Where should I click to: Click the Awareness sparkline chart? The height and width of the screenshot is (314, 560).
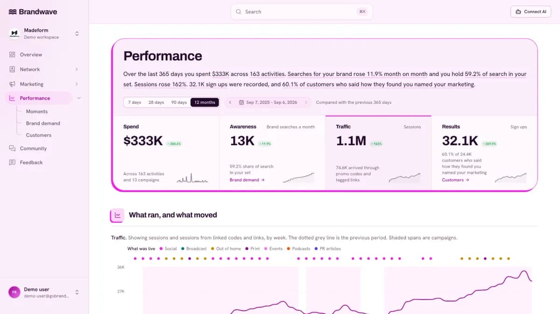tap(299, 177)
